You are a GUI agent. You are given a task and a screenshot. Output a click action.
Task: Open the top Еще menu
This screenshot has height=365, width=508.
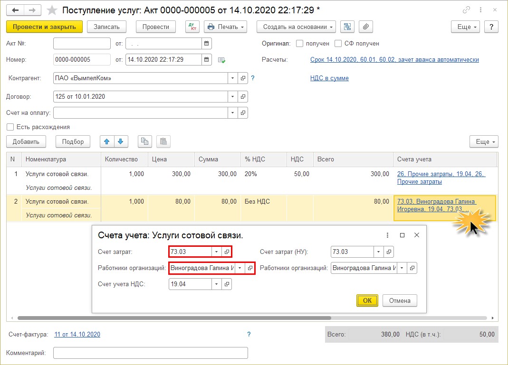pyautogui.click(x=465, y=27)
